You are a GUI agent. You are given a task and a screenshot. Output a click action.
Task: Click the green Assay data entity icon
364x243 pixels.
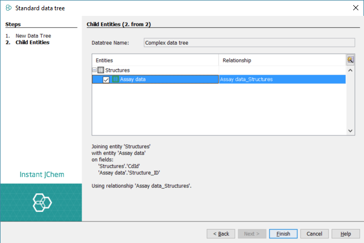coord(115,79)
